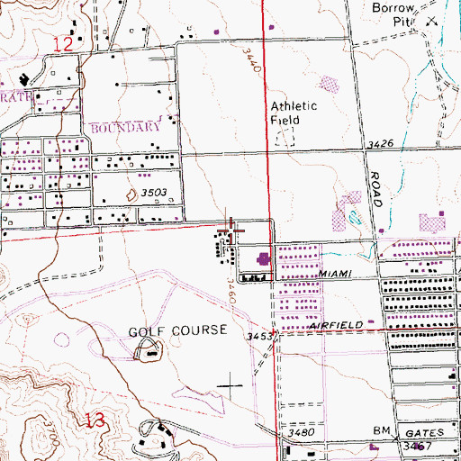This screenshot has width=461, height=461.
Task: Click the red crosshair center marker
Action: pos(230,230)
